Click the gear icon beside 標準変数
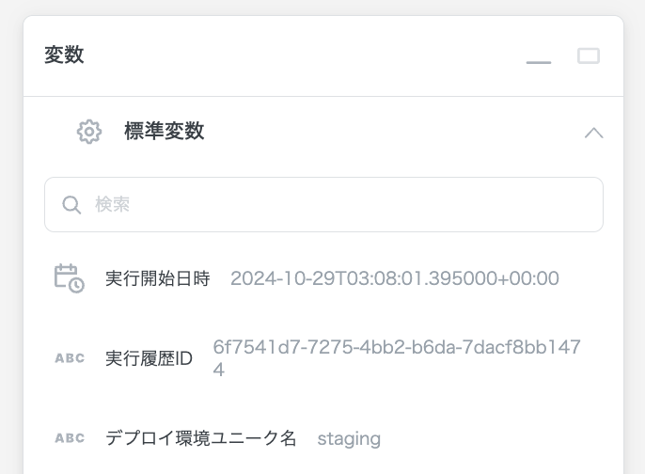The width and height of the screenshot is (645, 474). coord(89,132)
